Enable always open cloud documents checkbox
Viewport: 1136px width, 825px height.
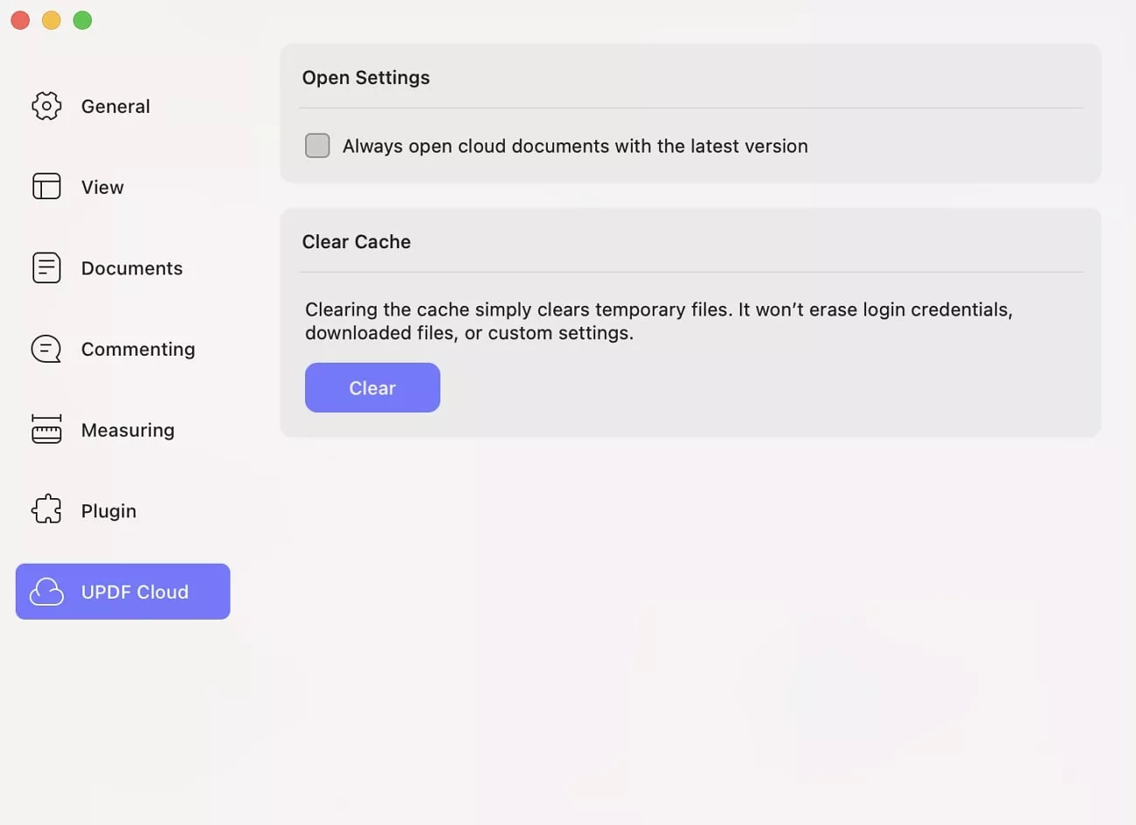(x=317, y=145)
